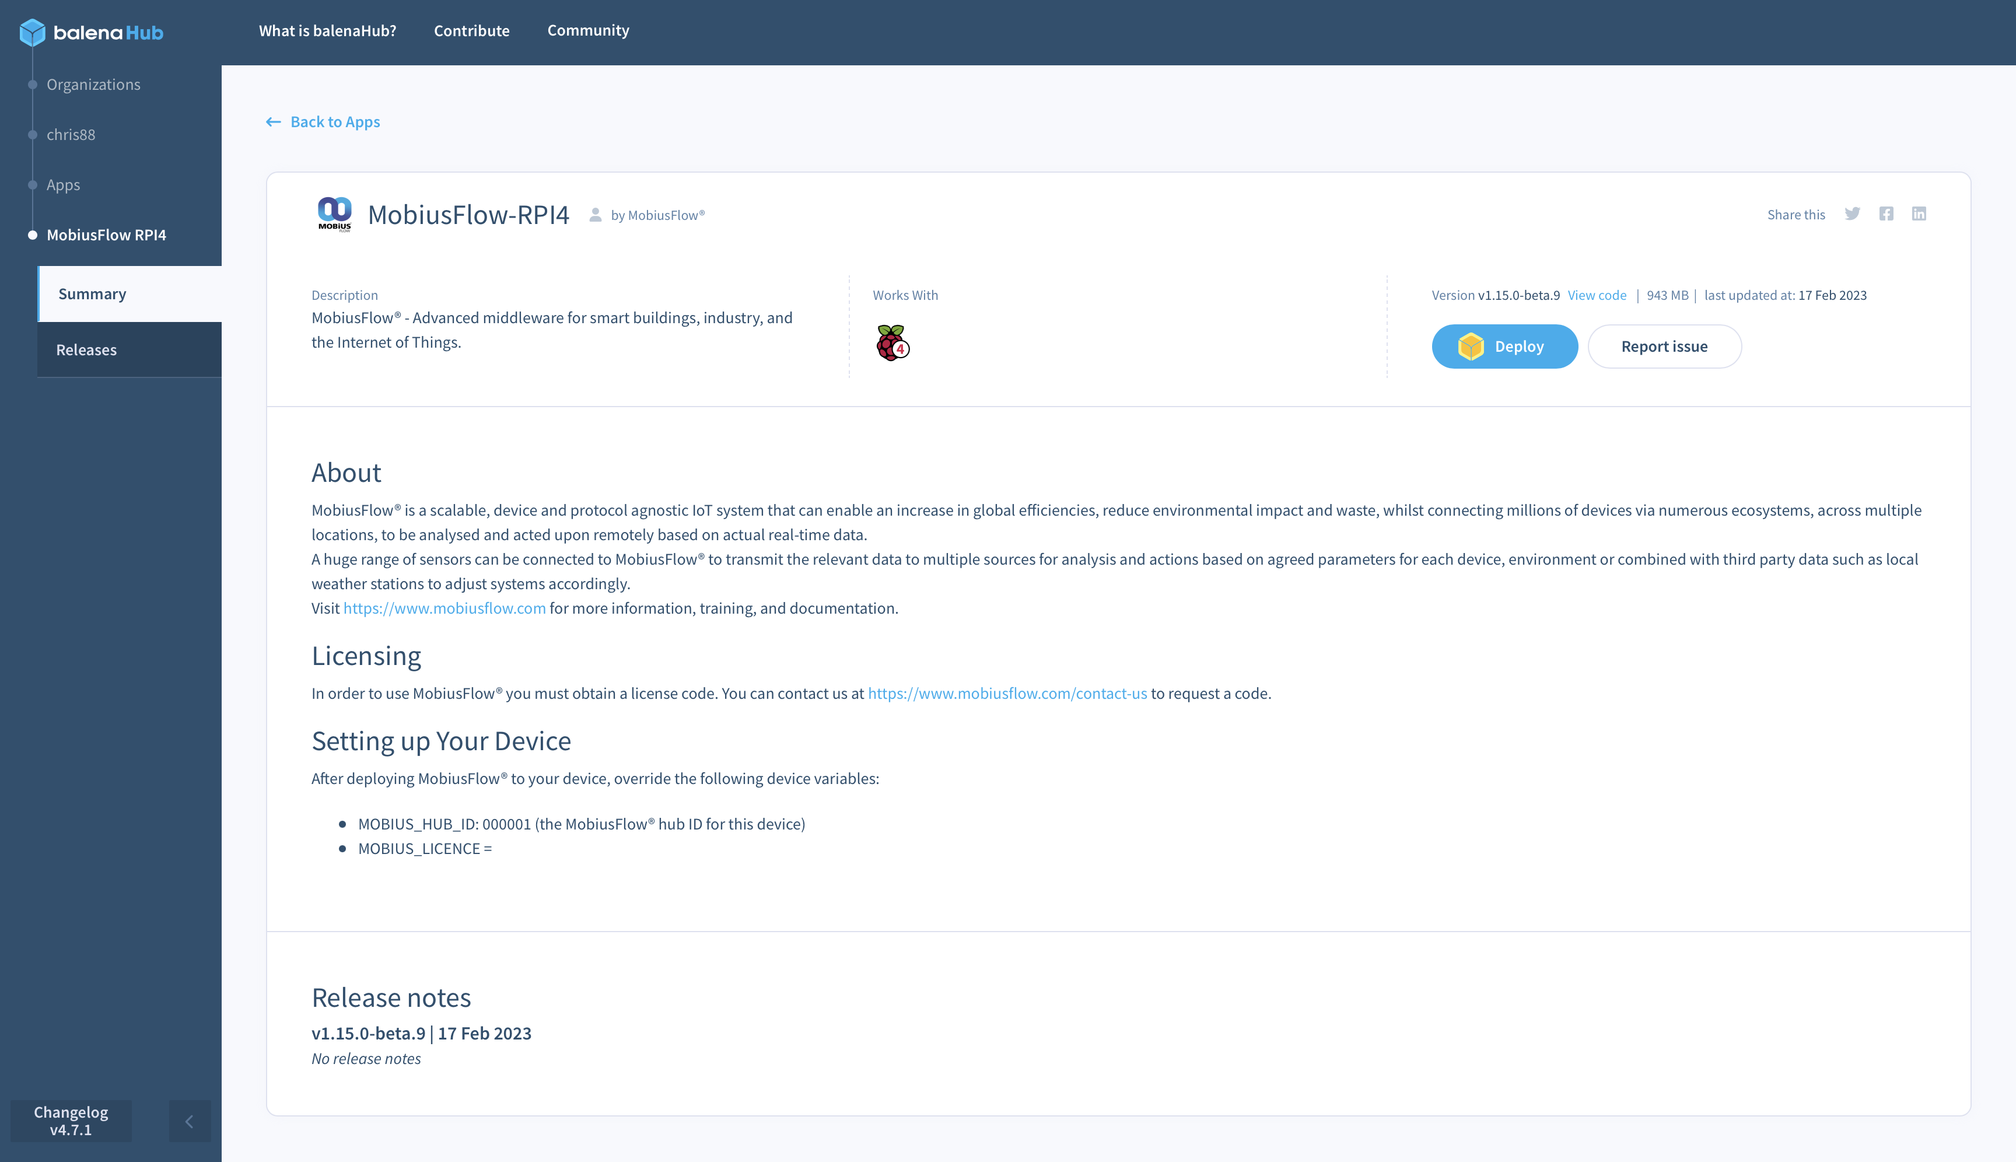2016x1162 pixels.
Task: Collapse the sidebar with the chevron button
Action: pyautogui.click(x=189, y=1121)
